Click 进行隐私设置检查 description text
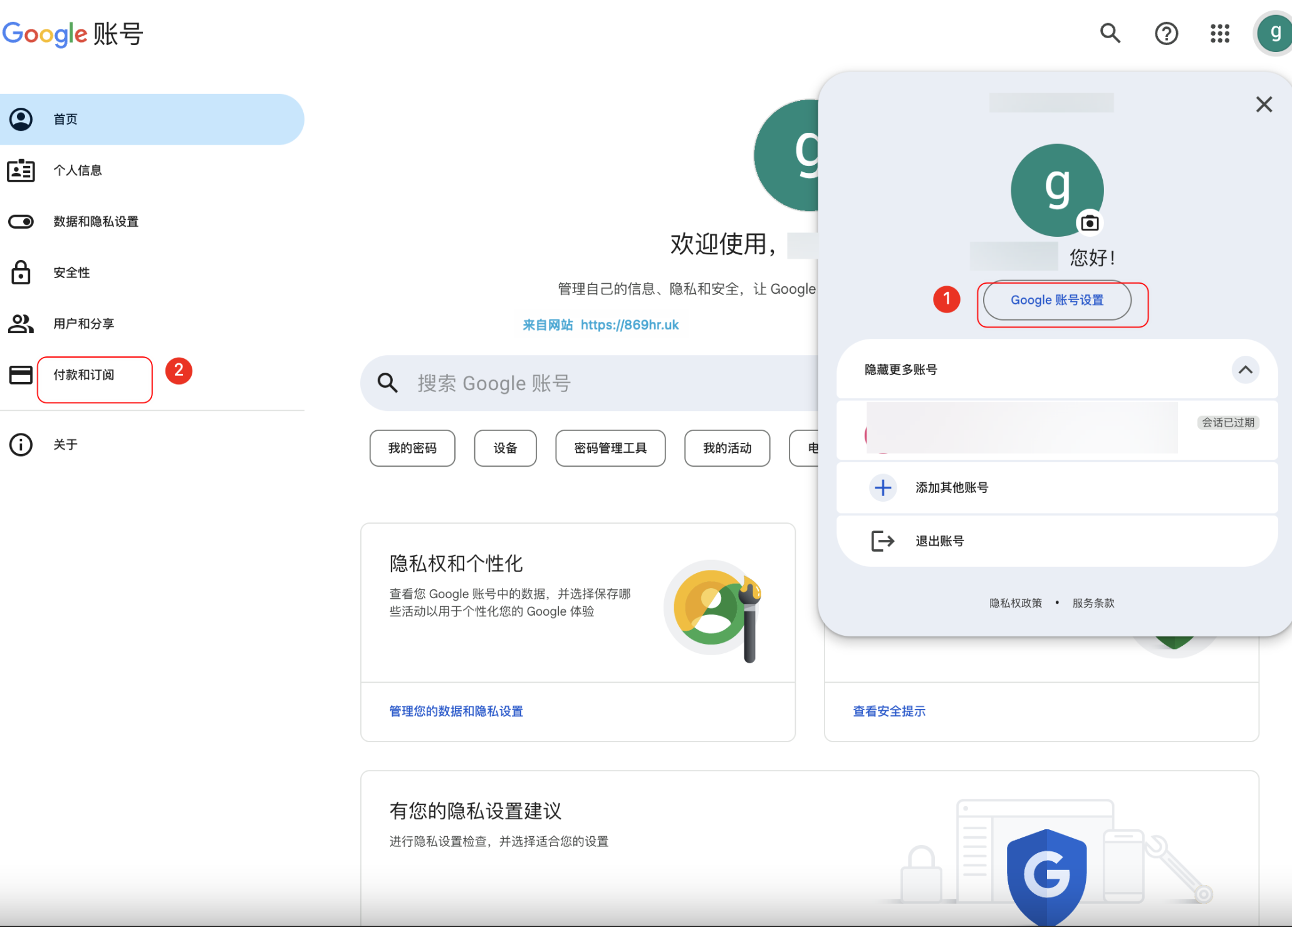The width and height of the screenshot is (1292, 927). pos(499,841)
